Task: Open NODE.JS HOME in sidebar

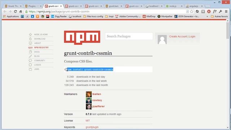Action: click(41, 35)
